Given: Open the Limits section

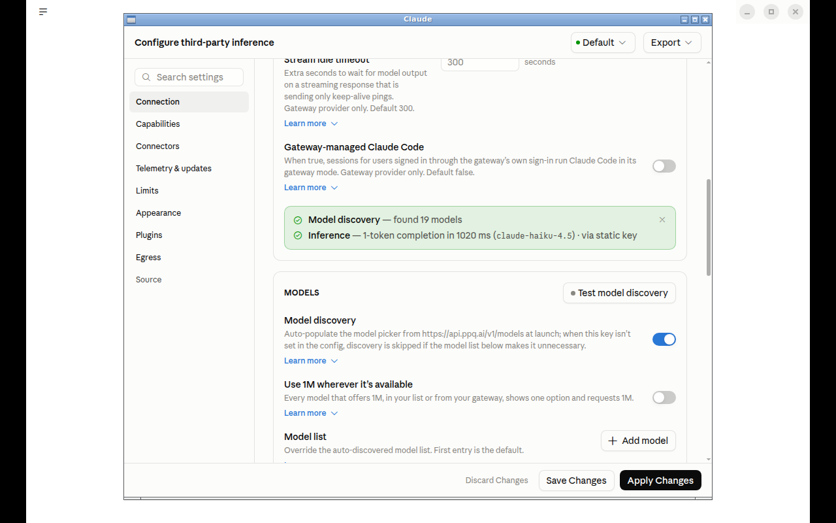Looking at the screenshot, I should [x=189, y=191].
